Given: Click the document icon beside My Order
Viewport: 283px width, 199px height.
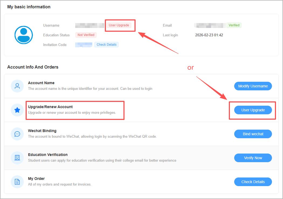Looking at the screenshot, I should (17, 182).
